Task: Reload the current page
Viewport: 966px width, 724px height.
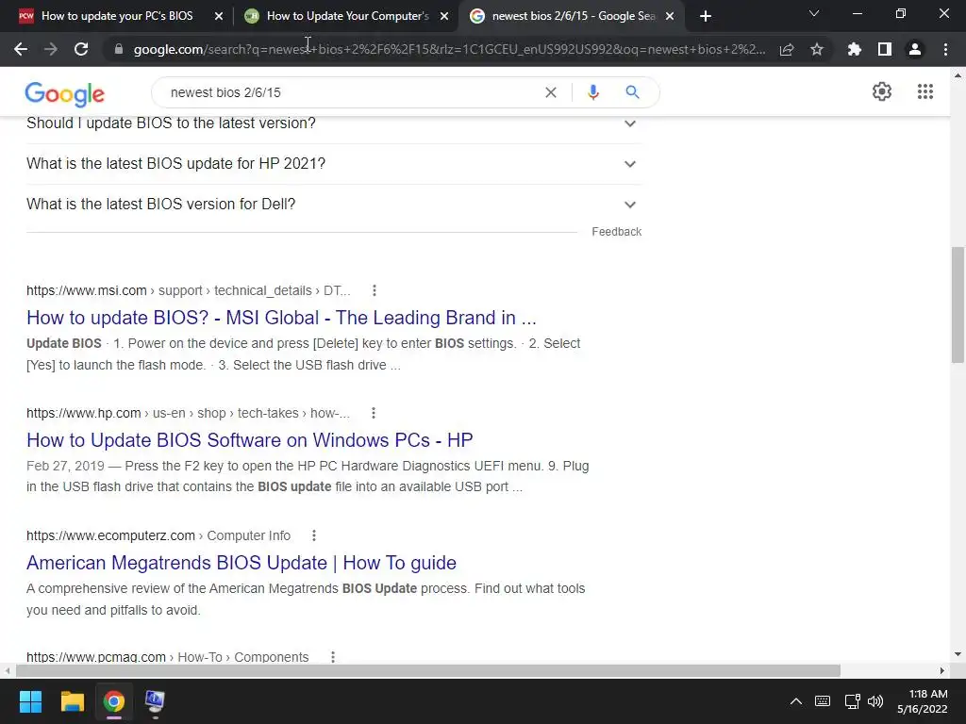Action: click(81, 49)
